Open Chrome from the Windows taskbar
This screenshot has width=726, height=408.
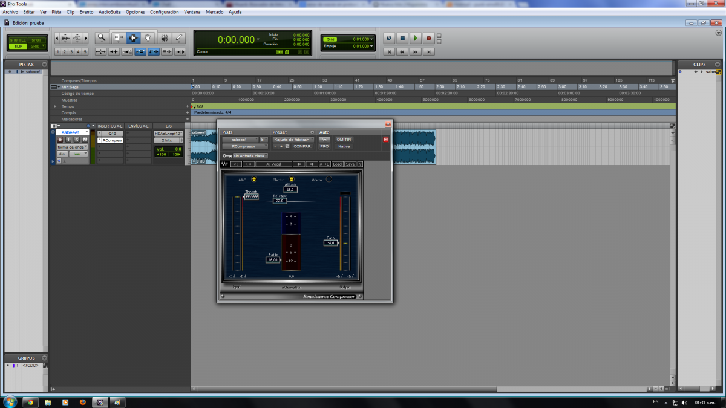[x=30, y=401]
